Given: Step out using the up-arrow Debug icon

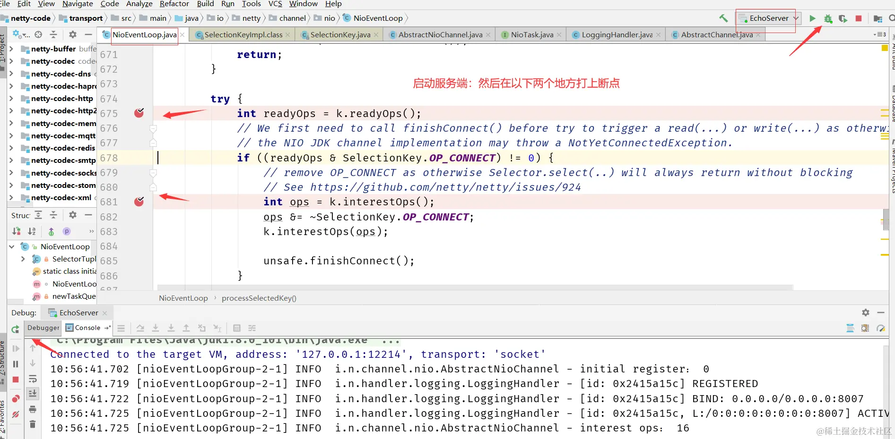Looking at the screenshot, I should (186, 328).
